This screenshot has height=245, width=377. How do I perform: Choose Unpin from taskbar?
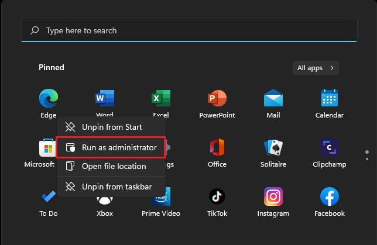pyautogui.click(x=111, y=187)
